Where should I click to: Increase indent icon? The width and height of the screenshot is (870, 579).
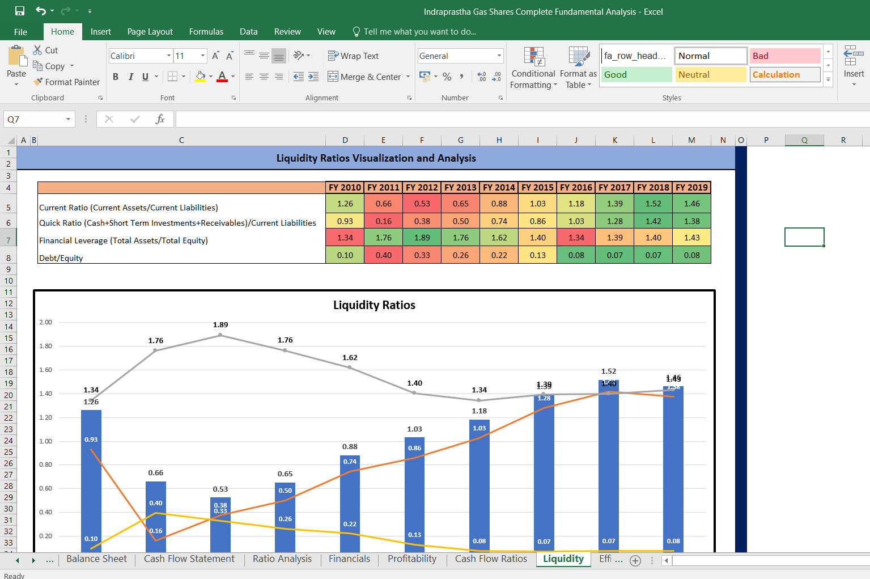(313, 77)
